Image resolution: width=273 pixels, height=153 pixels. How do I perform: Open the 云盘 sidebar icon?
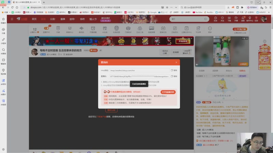coord(3,31)
